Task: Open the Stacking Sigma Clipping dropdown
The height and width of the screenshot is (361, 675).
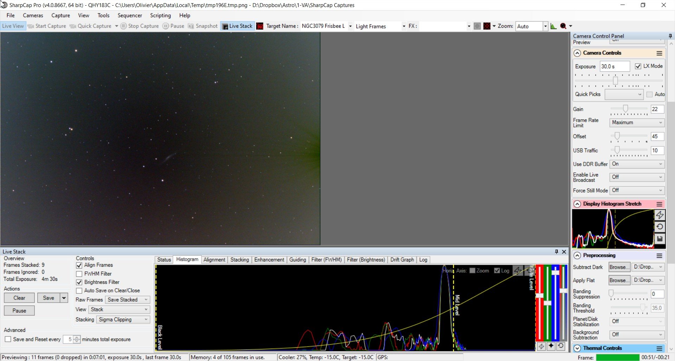Action: pyautogui.click(x=123, y=319)
